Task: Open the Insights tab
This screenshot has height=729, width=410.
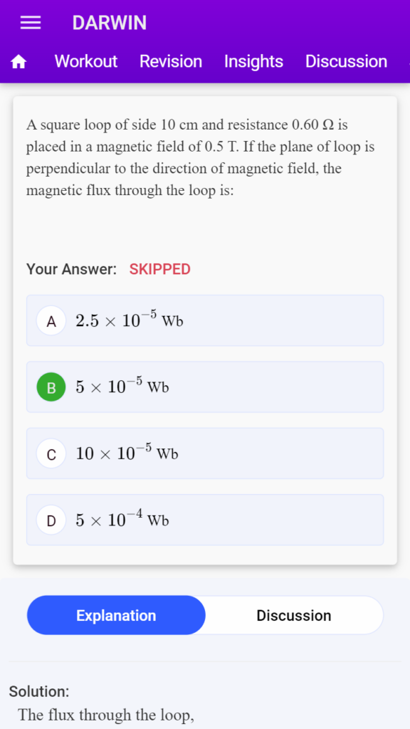Action: [x=254, y=61]
